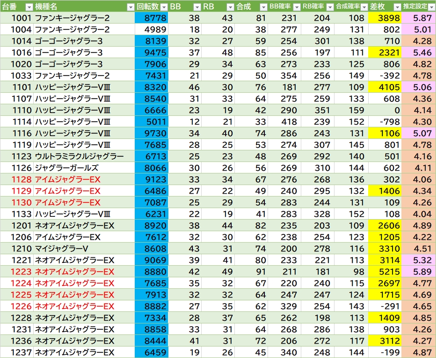Viewport: 436px width, 358px height.
Task: Click machine number cell 1119
Action: click(x=17, y=145)
